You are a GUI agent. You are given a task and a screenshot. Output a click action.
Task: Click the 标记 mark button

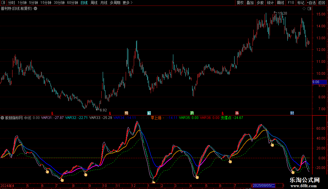(301, 3)
